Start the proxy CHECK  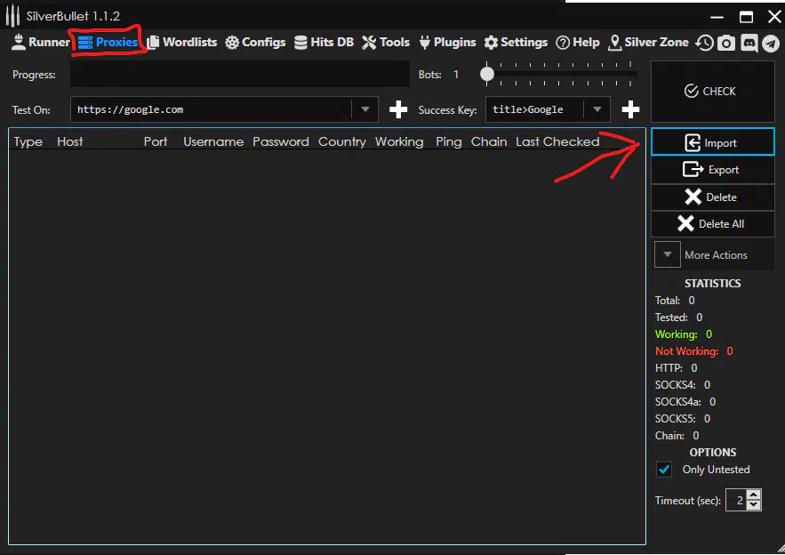tap(712, 92)
